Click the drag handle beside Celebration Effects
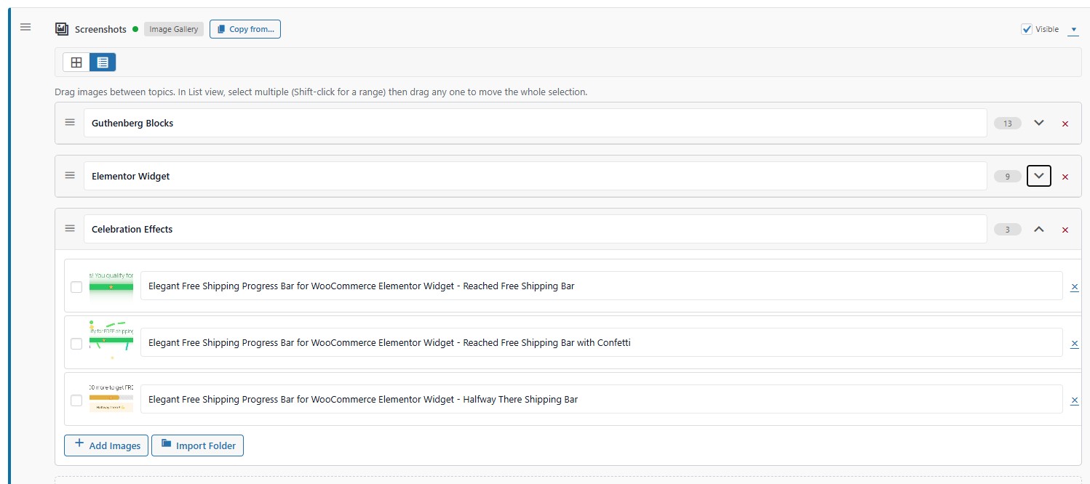This screenshot has height=484, width=1090. 70,228
